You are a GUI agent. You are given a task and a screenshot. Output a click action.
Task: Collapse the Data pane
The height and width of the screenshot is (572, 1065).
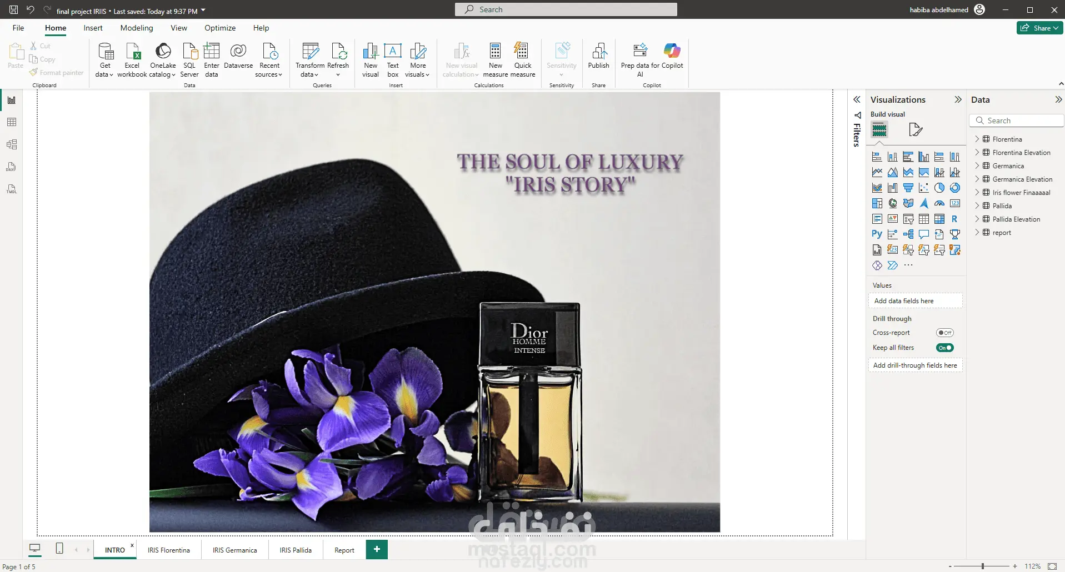pos(1058,99)
